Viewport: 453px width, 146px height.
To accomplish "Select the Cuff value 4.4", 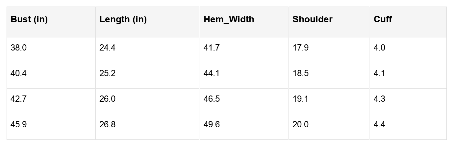I will pyautogui.click(x=380, y=125).
